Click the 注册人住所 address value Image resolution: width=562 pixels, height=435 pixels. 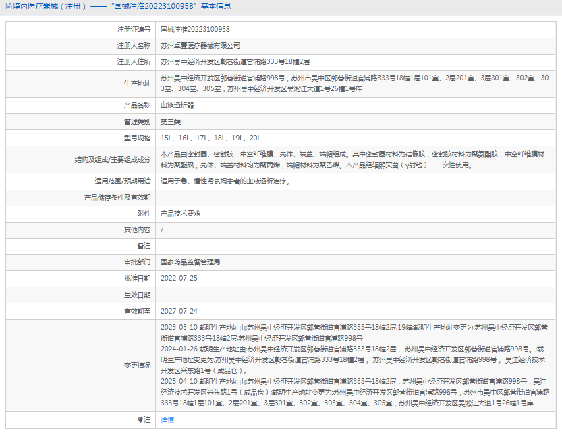[235, 61]
